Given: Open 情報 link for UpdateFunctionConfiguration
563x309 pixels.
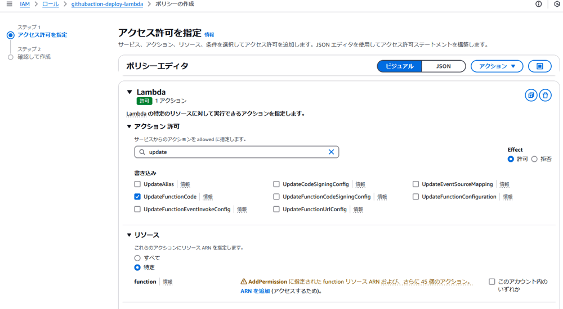Looking at the screenshot, I should point(508,197).
